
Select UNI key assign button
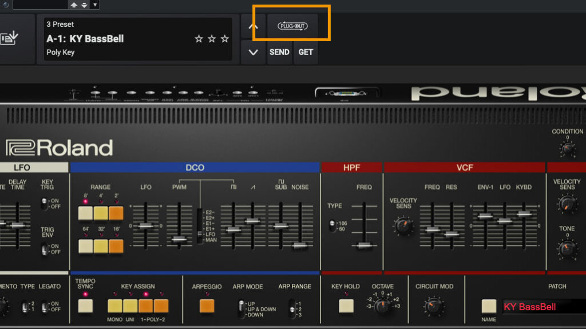click(130, 306)
